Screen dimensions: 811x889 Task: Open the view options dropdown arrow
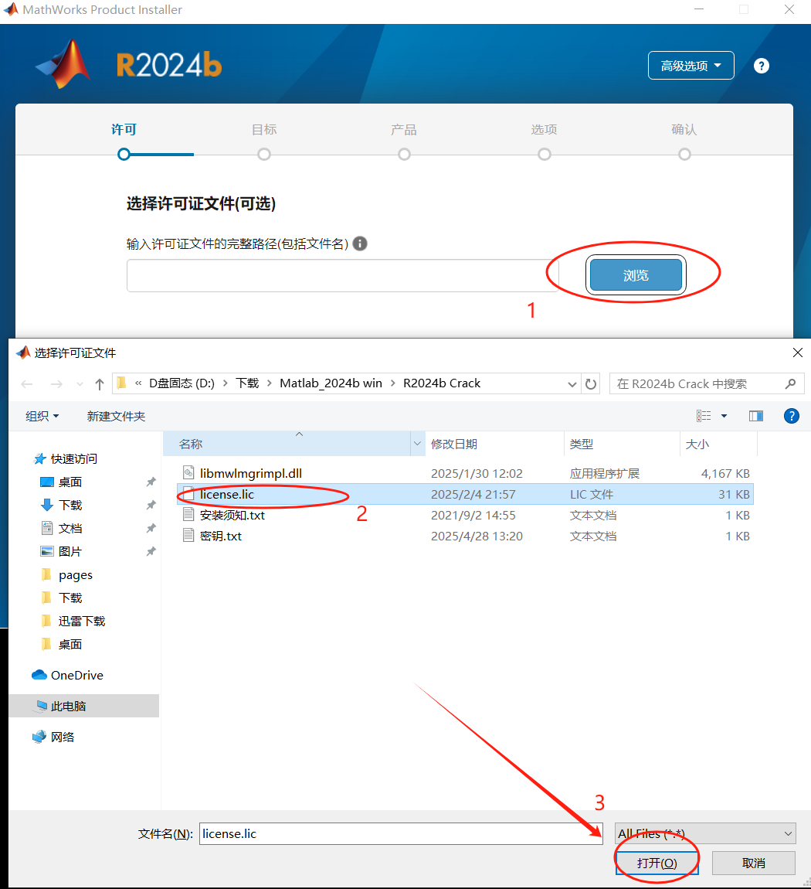click(724, 416)
